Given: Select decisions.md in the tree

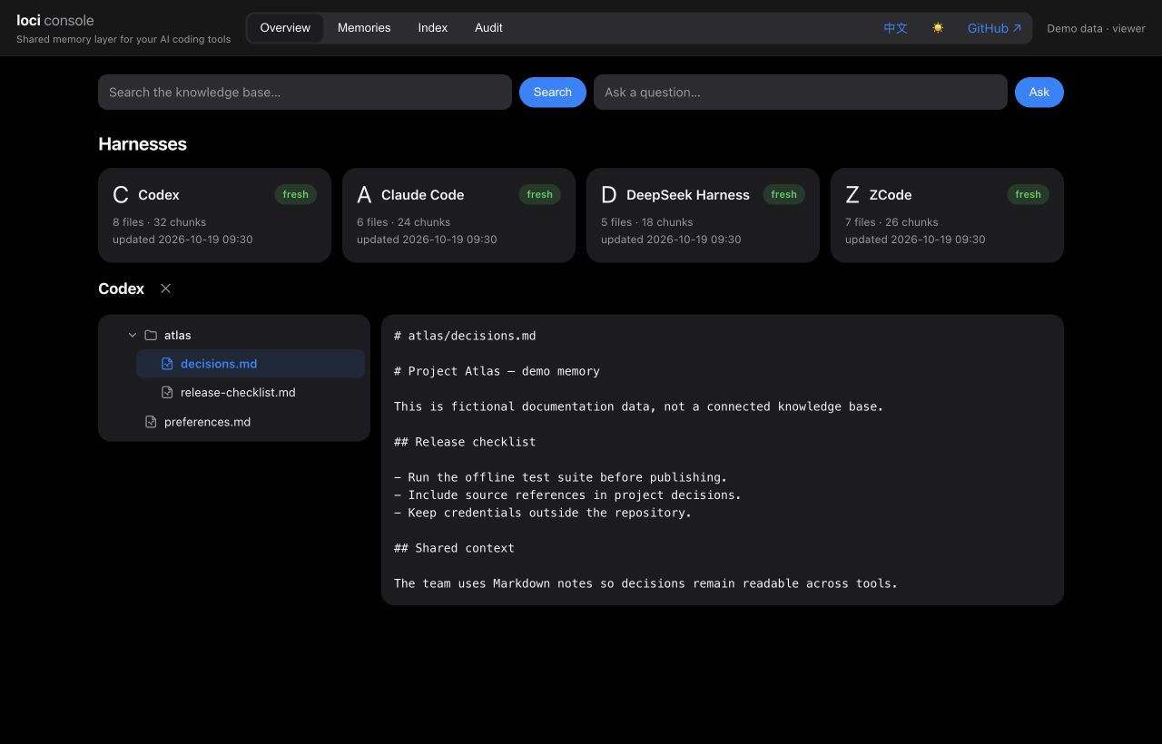Looking at the screenshot, I should pos(251,364).
